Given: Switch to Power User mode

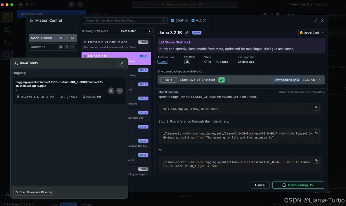Looking at the screenshot, I should coord(68,204).
